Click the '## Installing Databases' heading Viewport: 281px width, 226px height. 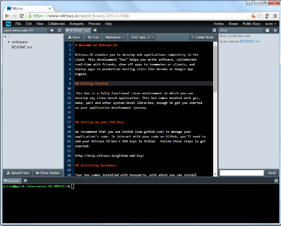pyautogui.click(x=96, y=165)
